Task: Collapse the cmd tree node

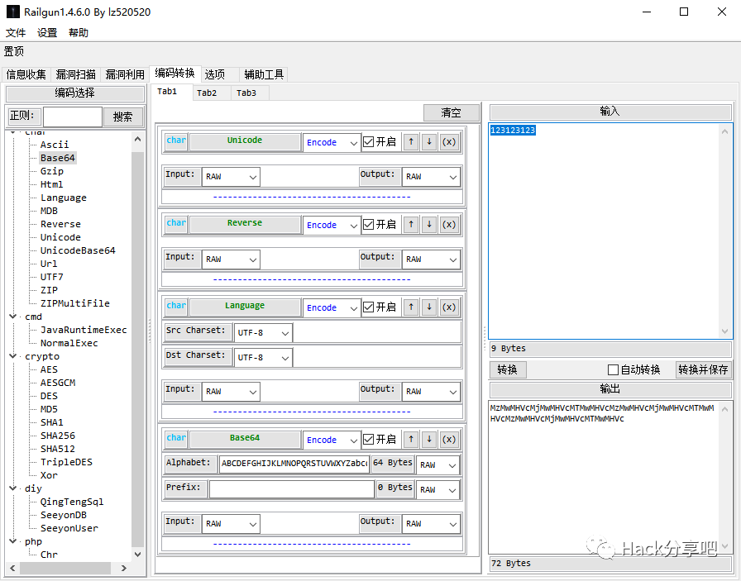Action: 12,317
